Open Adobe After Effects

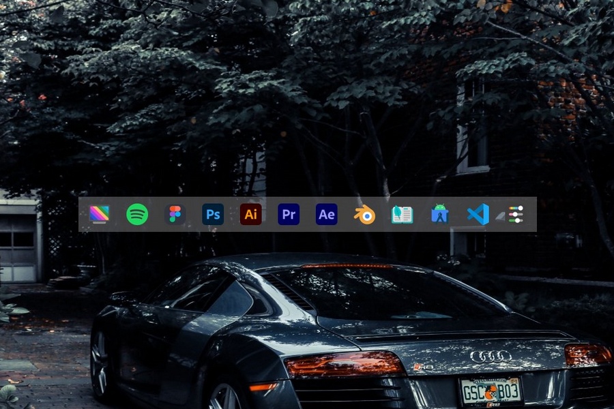pyautogui.click(x=327, y=215)
